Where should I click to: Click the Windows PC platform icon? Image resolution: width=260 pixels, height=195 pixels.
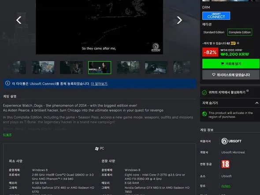[97, 149]
